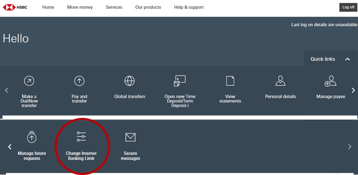Click the Pay and transfer label
Screen dimensions: 358x175
click(79, 99)
